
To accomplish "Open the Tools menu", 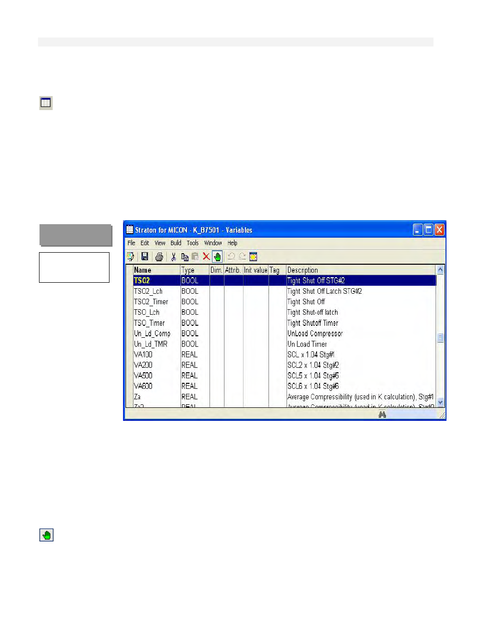I will [192, 243].
